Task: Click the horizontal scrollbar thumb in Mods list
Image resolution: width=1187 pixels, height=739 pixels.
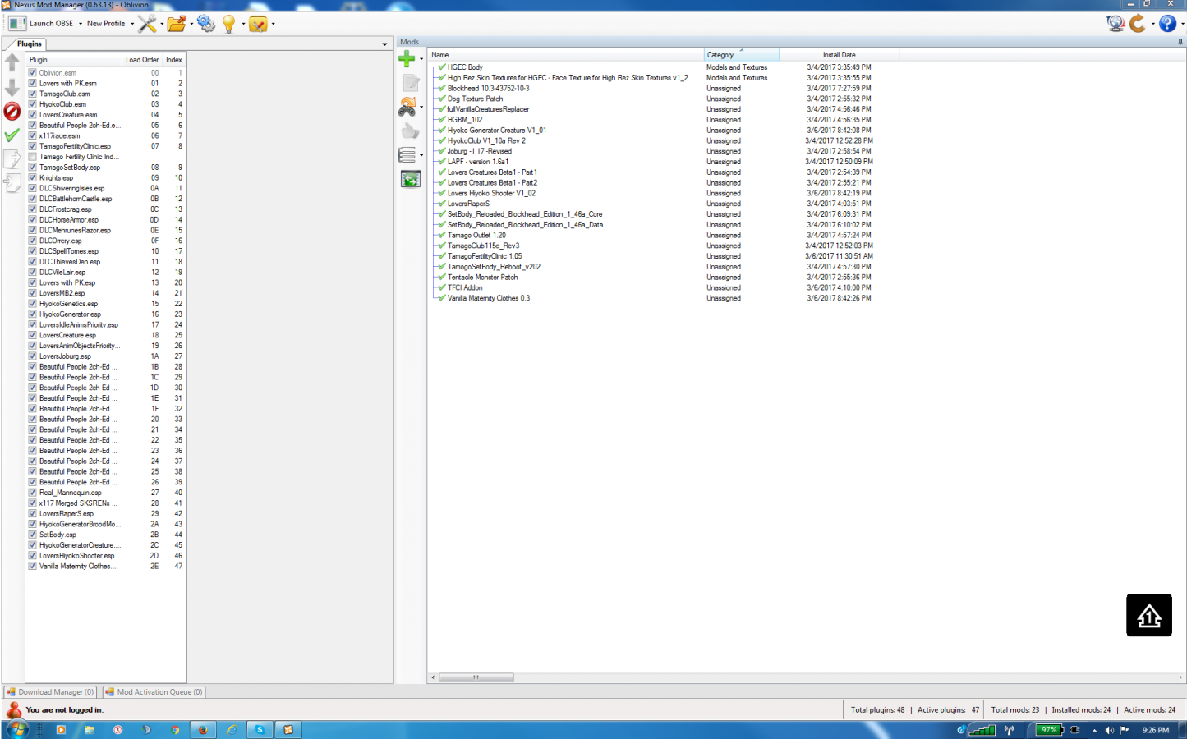Action: point(476,677)
